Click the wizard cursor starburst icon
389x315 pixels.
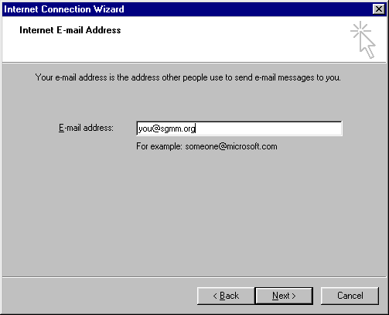pyautogui.click(x=363, y=40)
